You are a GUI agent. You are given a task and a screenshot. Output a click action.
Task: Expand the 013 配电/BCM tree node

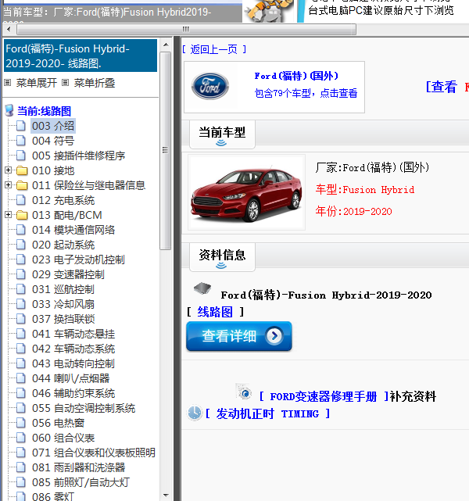click(9, 215)
